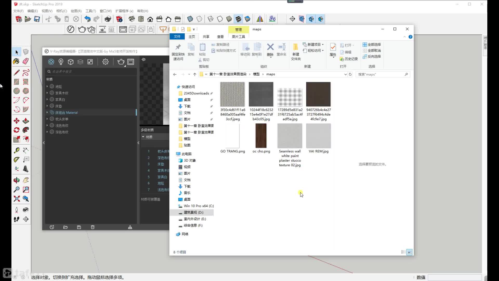The height and width of the screenshot is (281, 499).
Task: Open V-Ray Settings gear icon
Action: tap(105, 62)
